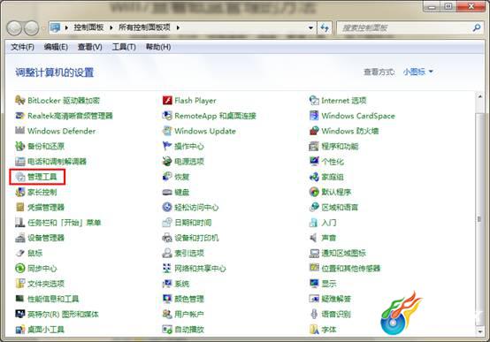Open the 查看(V) menu
The image size is (490, 342).
[90, 47]
